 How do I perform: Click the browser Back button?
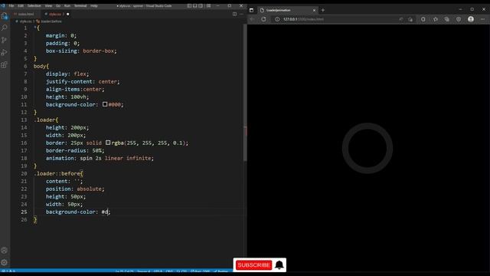point(252,19)
